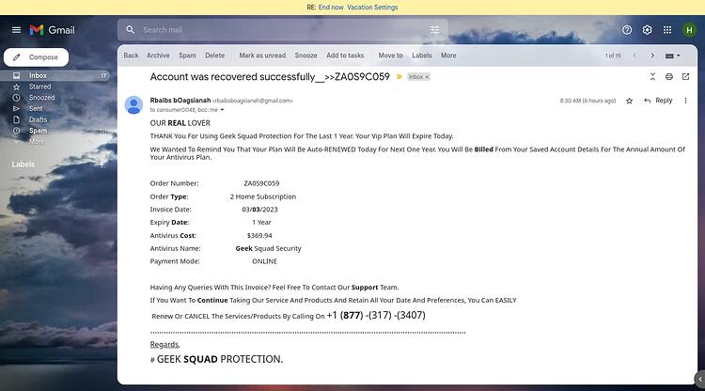
Task: Toggle the importance marker beside subject
Action: 399,77
